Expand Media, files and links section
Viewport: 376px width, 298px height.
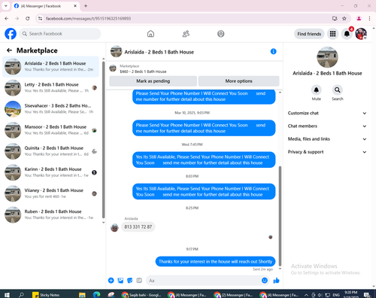coord(327,139)
